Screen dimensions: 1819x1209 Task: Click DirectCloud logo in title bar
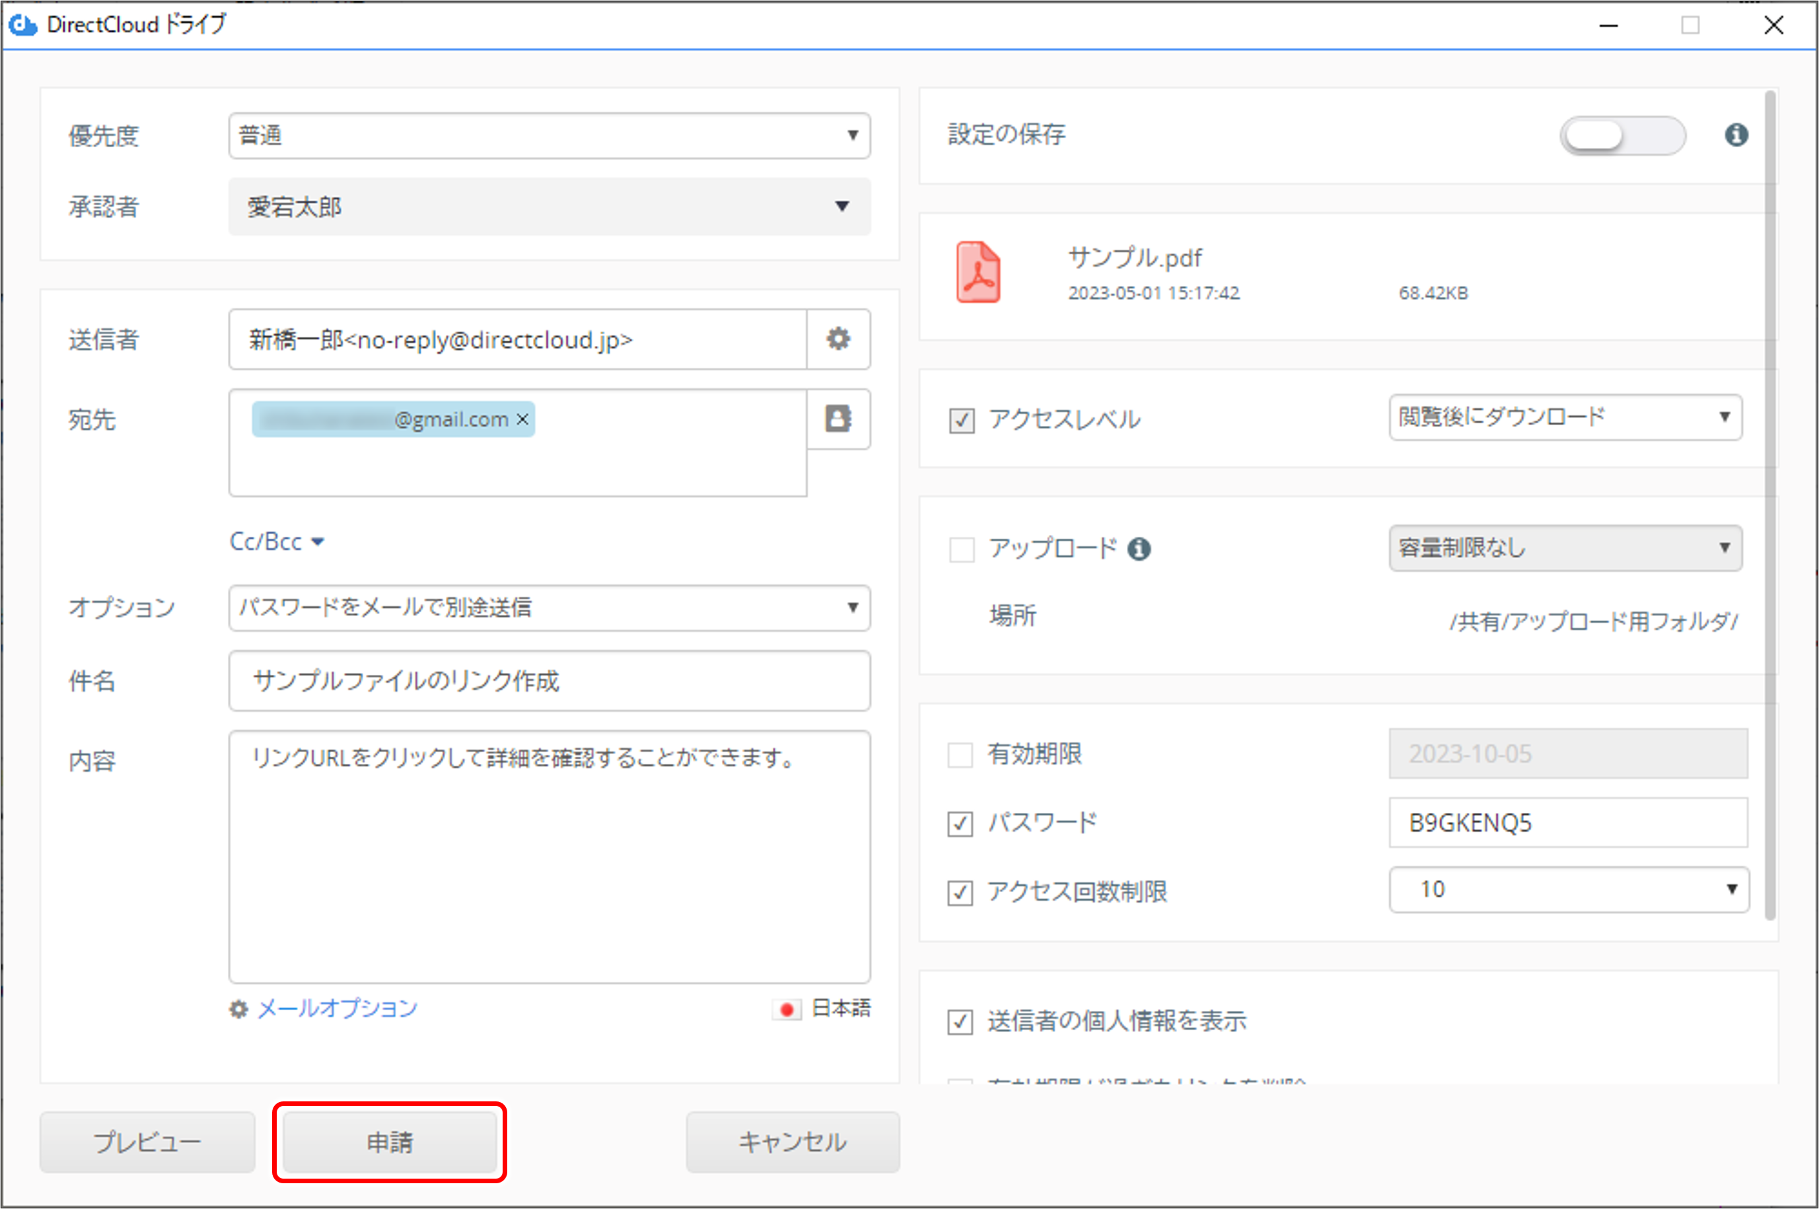coord(22,26)
